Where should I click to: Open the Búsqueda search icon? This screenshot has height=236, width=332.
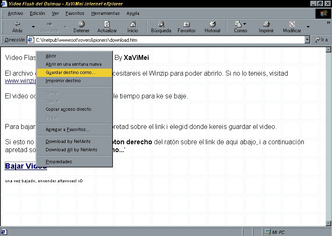click(x=161, y=24)
